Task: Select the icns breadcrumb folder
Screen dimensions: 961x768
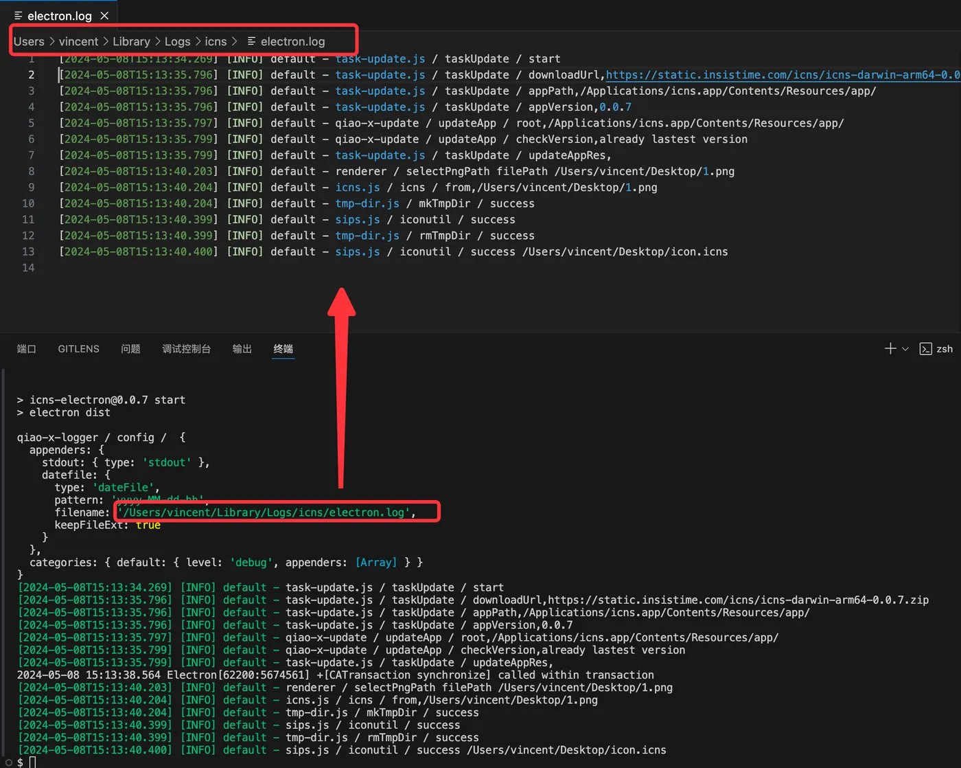Action: (x=216, y=41)
